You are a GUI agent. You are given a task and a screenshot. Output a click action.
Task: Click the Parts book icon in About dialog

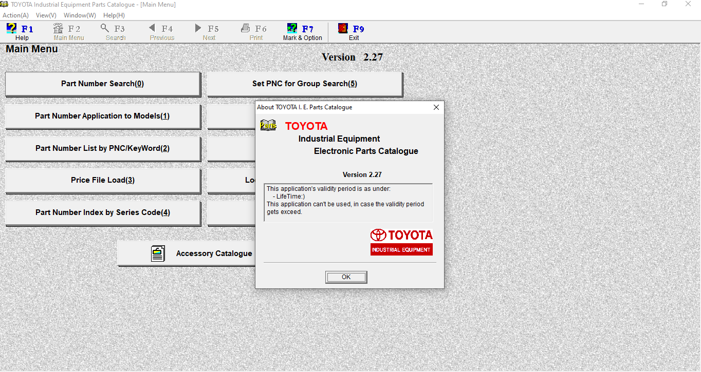click(x=268, y=125)
